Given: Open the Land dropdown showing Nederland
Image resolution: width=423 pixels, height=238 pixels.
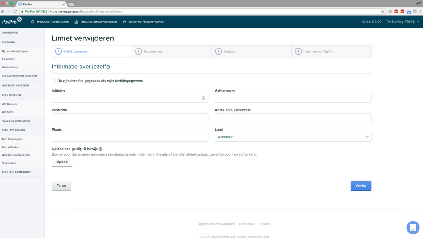Looking at the screenshot, I should (x=293, y=137).
